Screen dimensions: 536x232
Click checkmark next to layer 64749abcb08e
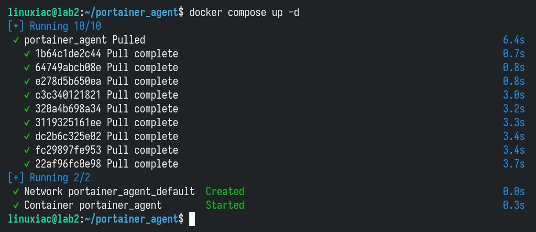coord(27,68)
